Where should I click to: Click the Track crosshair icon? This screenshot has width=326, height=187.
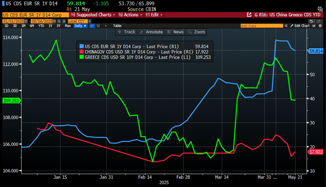tap(120, 32)
